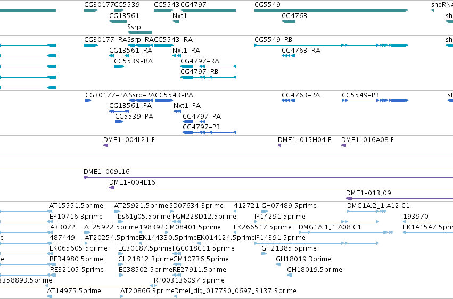This screenshot has height=299, width=453.
Task: Click the DMG1A.2_1.A12.C1 label
Action: pyautogui.click(x=378, y=206)
